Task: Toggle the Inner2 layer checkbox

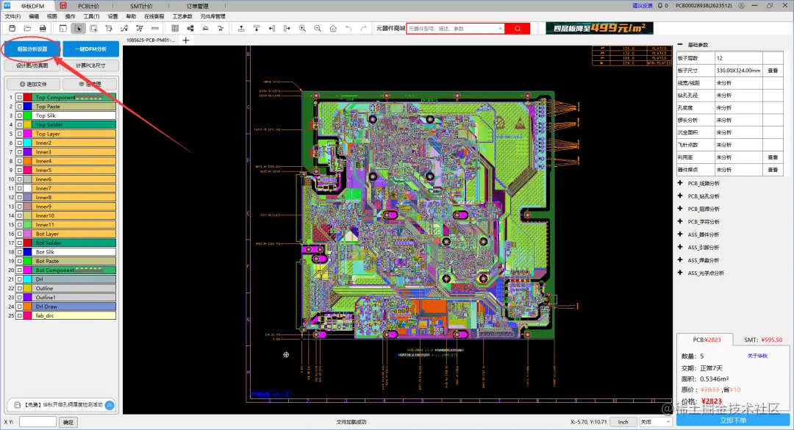Action: click(x=19, y=143)
